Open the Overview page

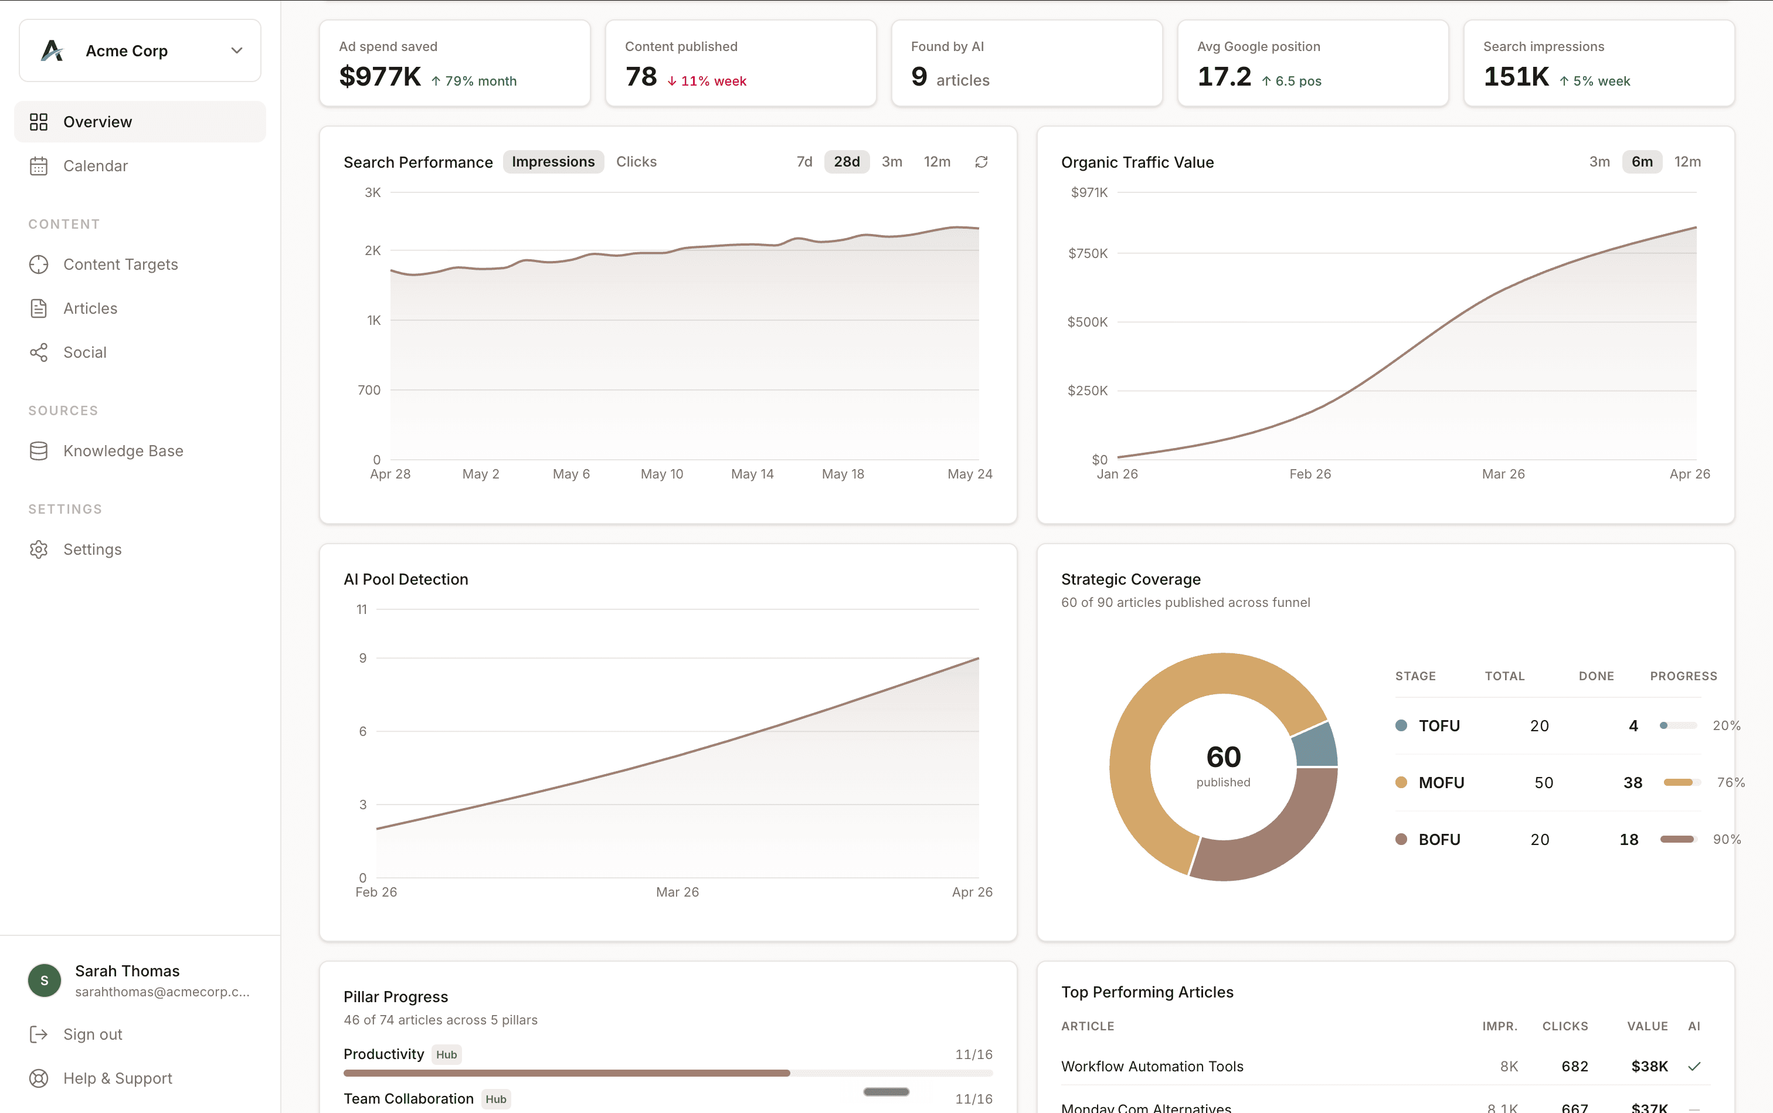[x=140, y=121]
